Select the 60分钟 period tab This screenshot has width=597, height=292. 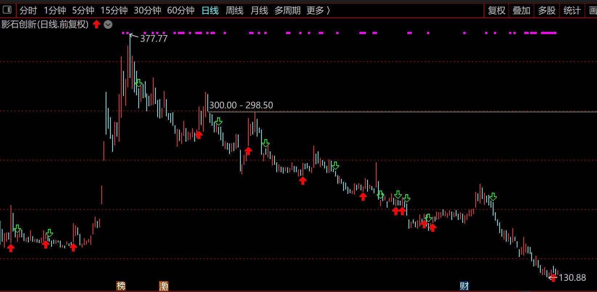click(181, 11)
